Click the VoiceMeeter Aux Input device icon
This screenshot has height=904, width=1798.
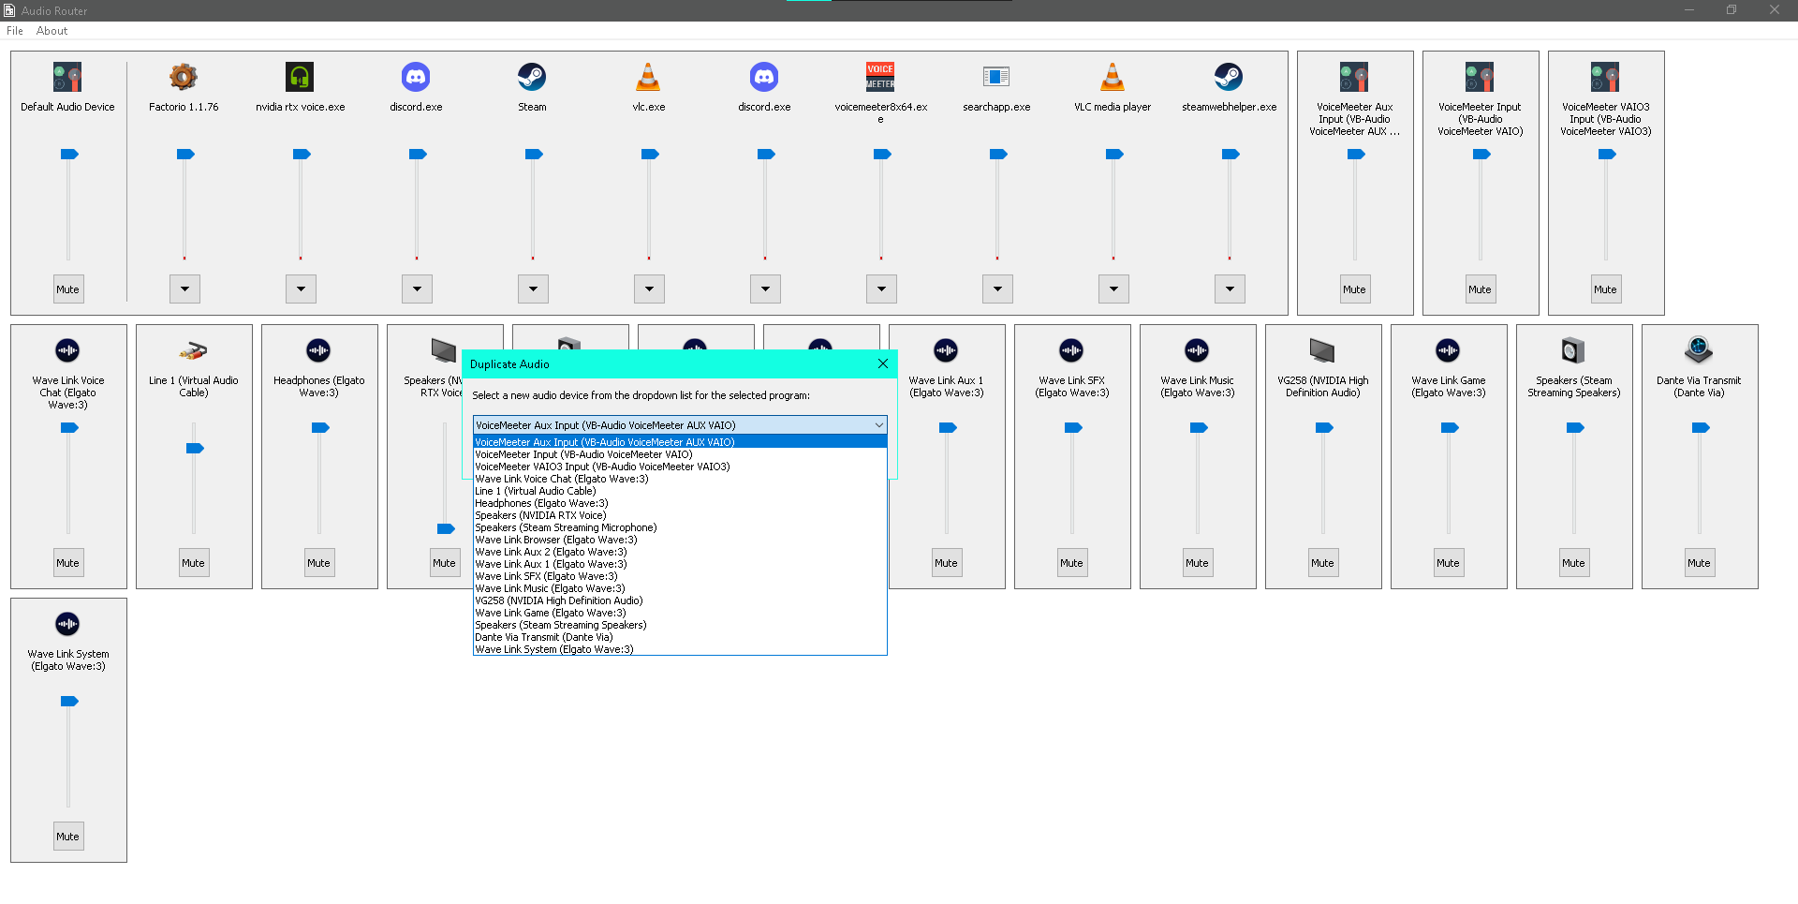[x=1354, y=77]
